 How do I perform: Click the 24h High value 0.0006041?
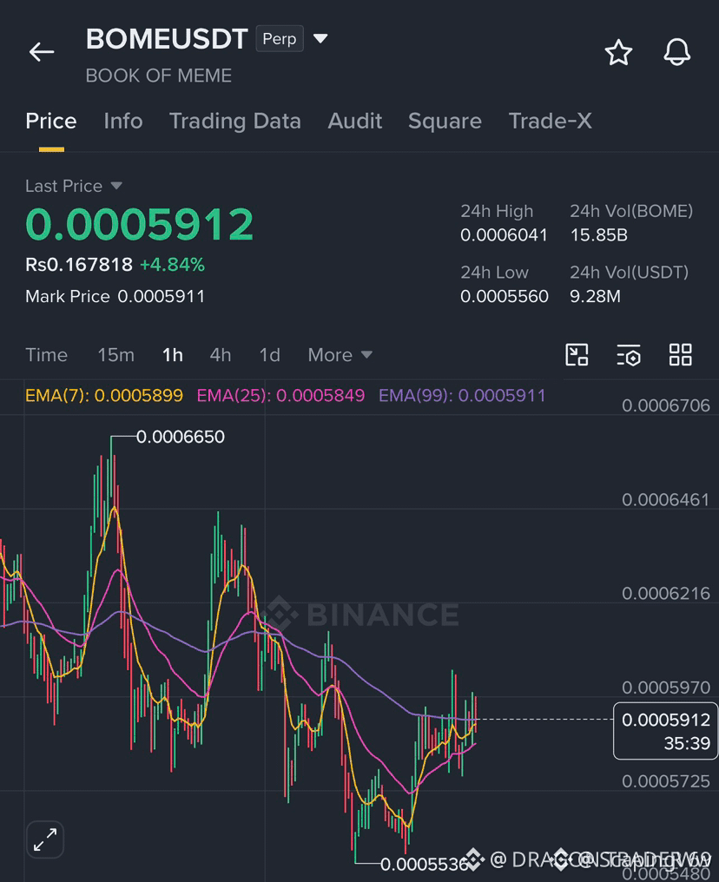click(x=505, y=235)
